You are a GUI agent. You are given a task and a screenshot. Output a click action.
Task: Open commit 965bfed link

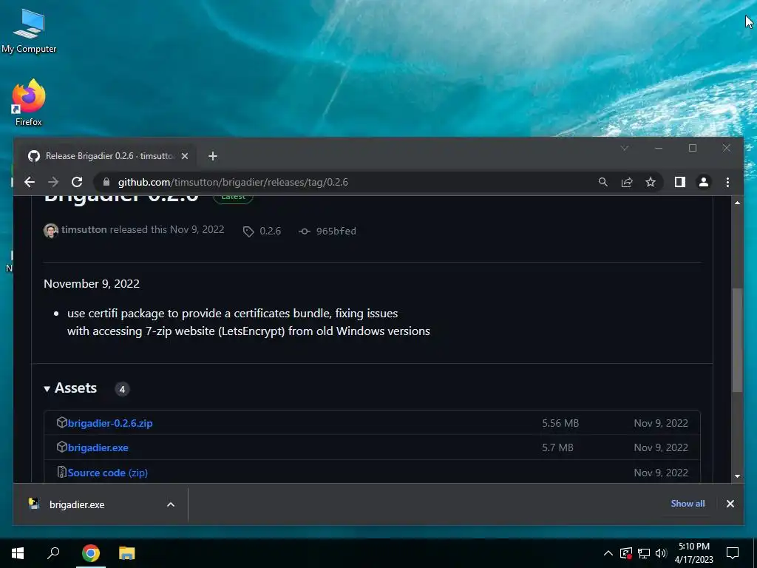(x=327, y=231)
